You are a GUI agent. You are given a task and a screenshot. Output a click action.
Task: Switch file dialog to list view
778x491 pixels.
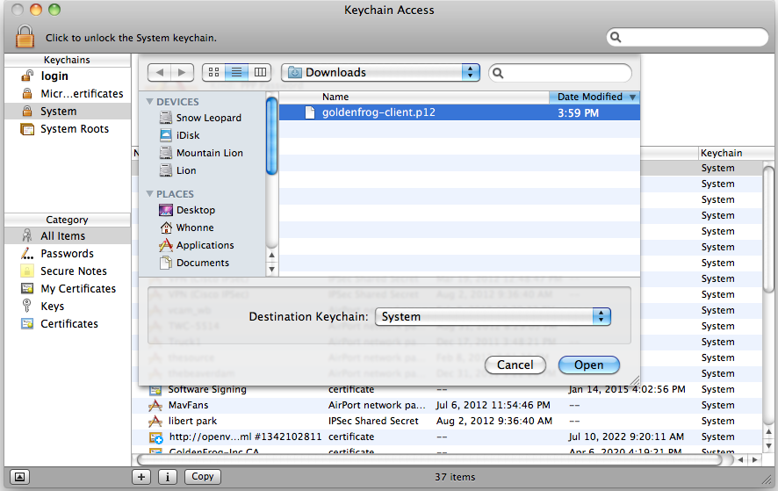tap(237, 73)
